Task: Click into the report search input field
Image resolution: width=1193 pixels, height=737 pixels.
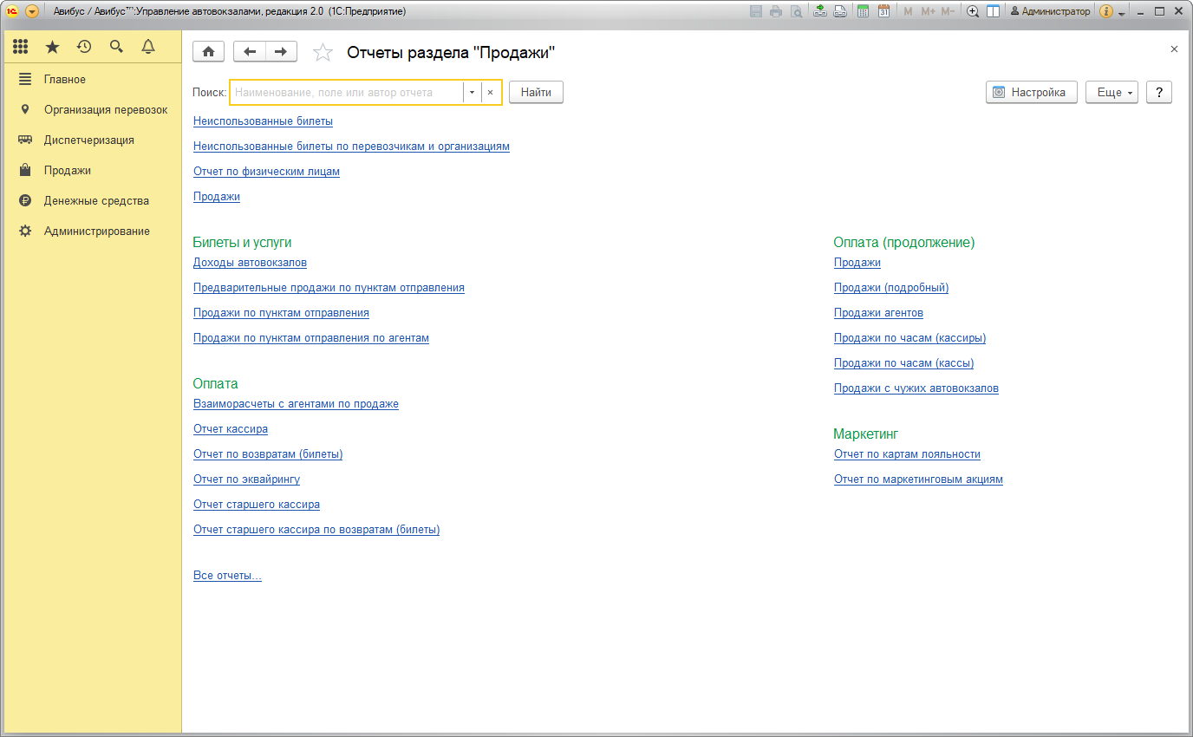Action: click(x=345, y=93)
